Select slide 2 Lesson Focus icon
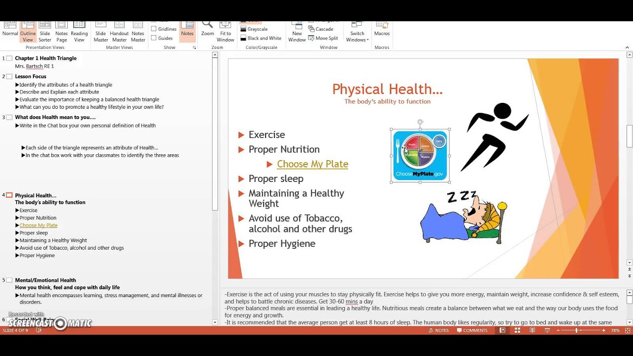The width and height of the screenshot is (633, 356). pos(9,77)
